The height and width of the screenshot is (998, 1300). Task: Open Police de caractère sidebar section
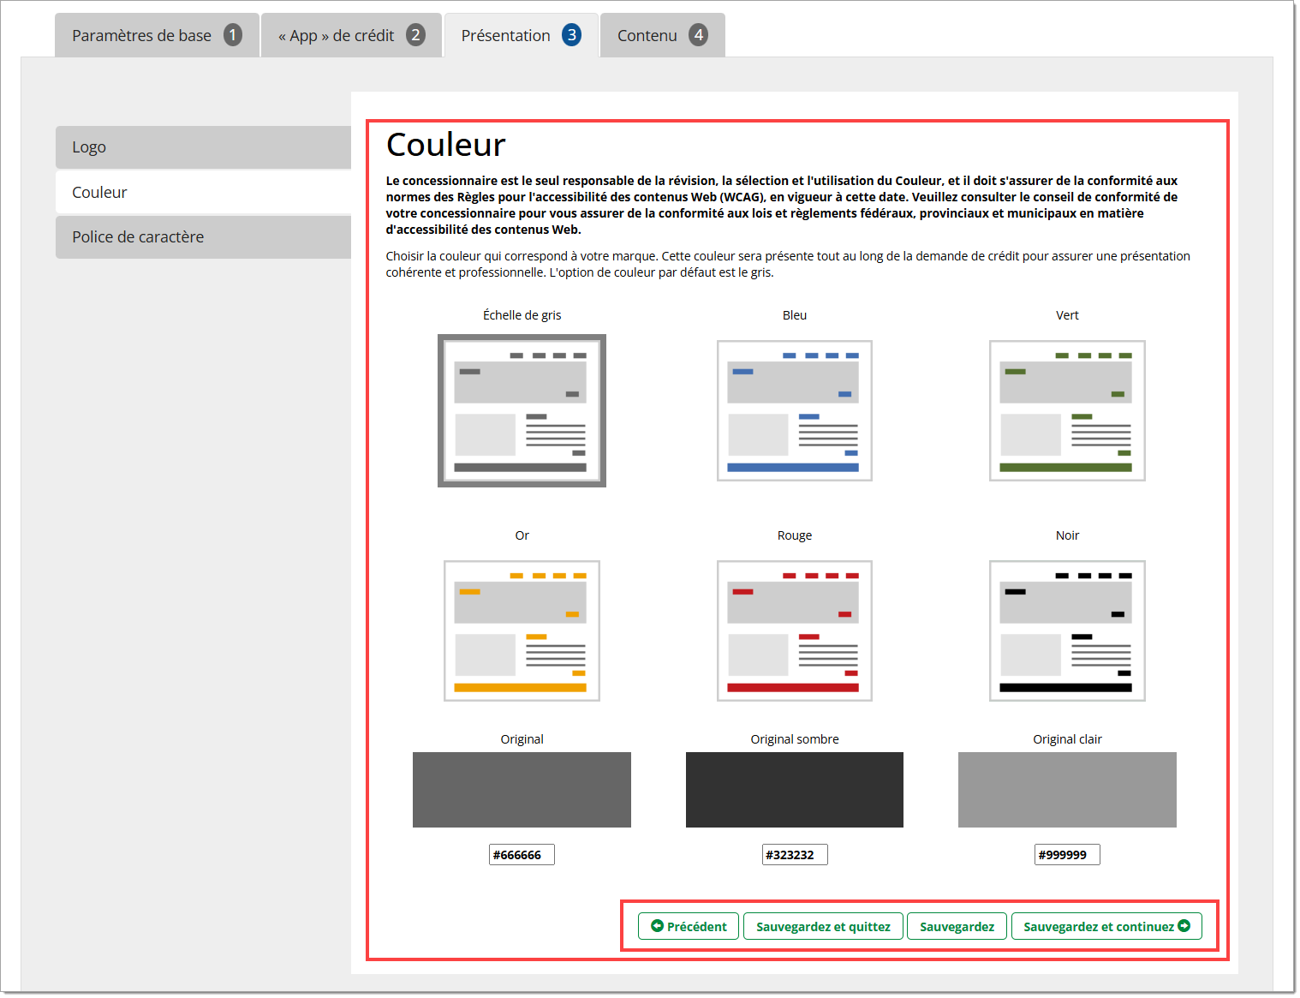click(203, 237)
